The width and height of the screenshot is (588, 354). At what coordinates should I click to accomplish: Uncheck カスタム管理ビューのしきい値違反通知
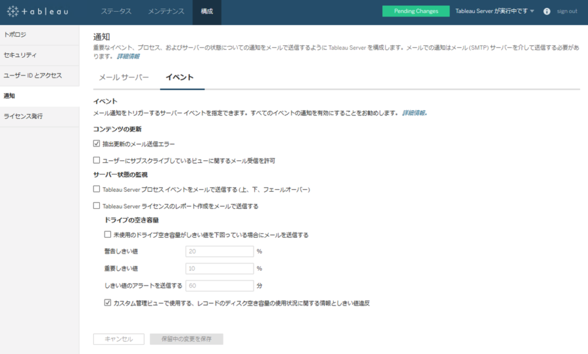point(108,301)
